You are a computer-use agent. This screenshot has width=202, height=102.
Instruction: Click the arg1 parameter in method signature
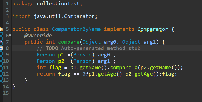[x=149, y=42]
